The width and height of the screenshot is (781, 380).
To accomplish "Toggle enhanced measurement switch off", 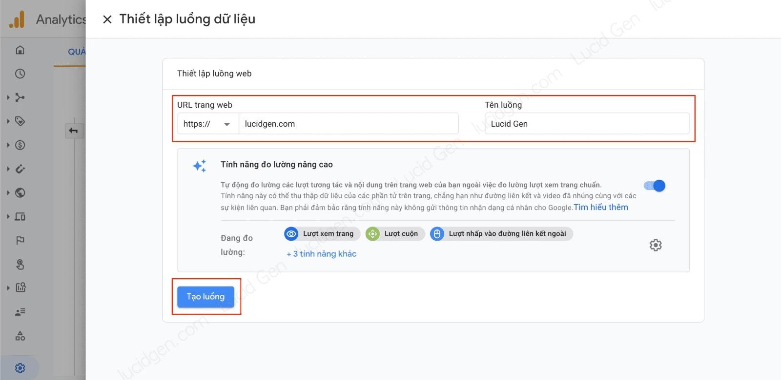I will pyautogui.click(x=655, y=186).
